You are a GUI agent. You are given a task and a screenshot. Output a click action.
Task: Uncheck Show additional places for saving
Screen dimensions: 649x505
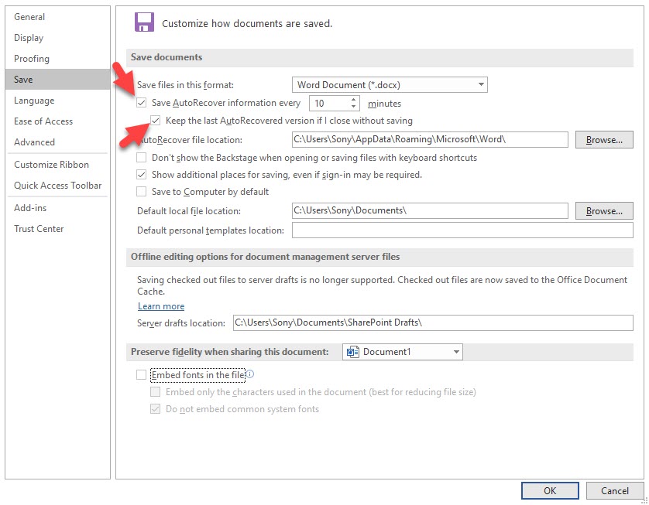(141, 174)
